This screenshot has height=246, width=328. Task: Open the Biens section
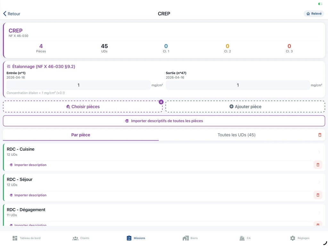coord(190,238)
